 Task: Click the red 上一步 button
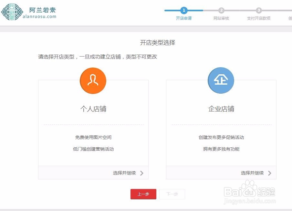143,194
